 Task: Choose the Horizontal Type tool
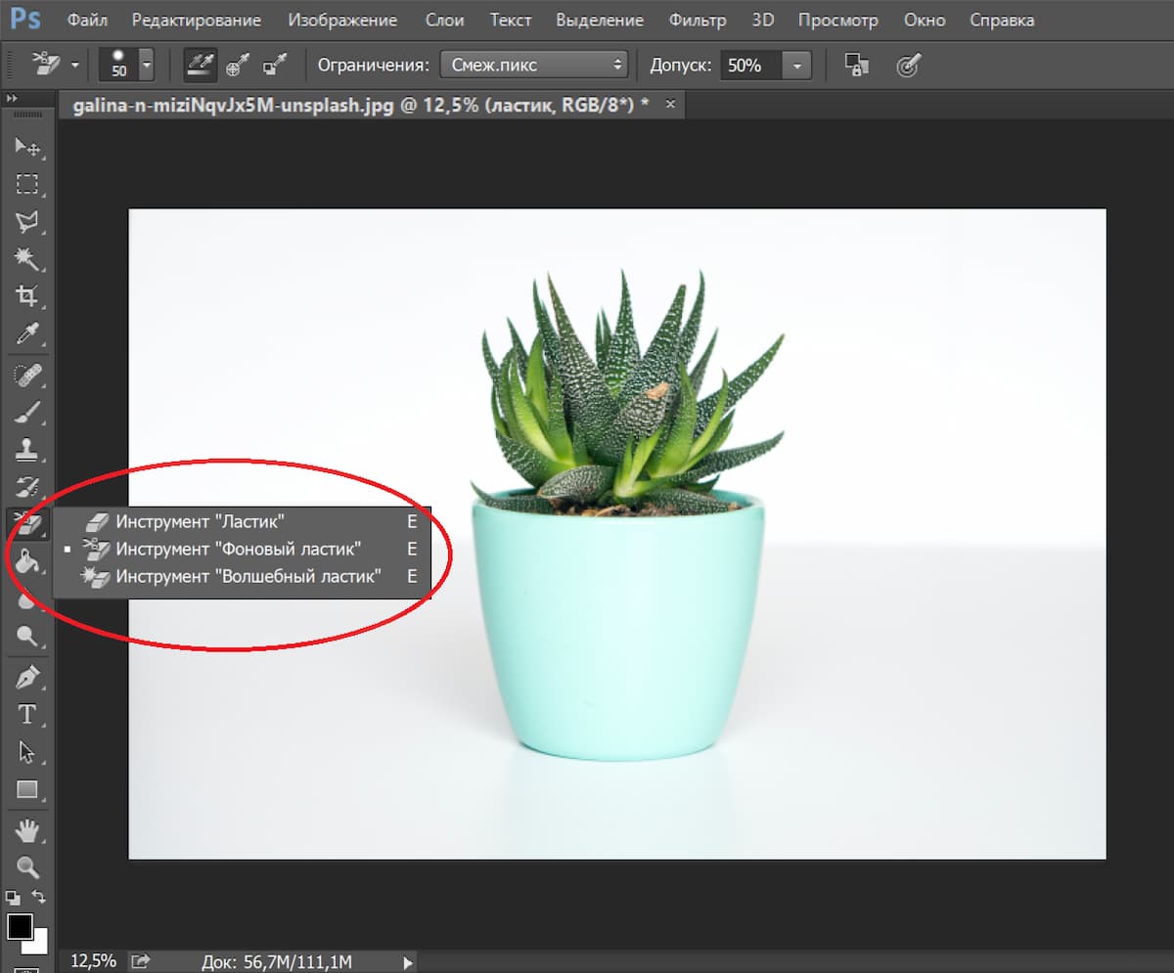tap(26, 714)
